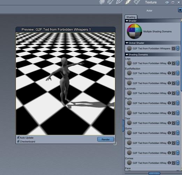This screenshot has width=182, height=175.
Task: Open Irises shader-tree icon
Action: [x=174, y=143]
